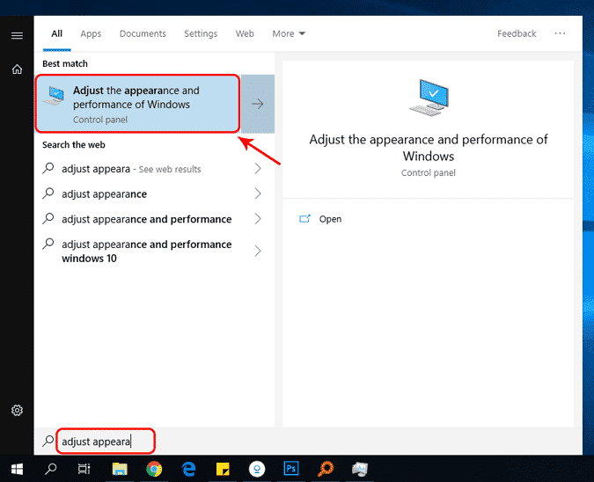Open Photoshop from taskbar
This screenshot has height=482, width=594.
coord(291,469)
